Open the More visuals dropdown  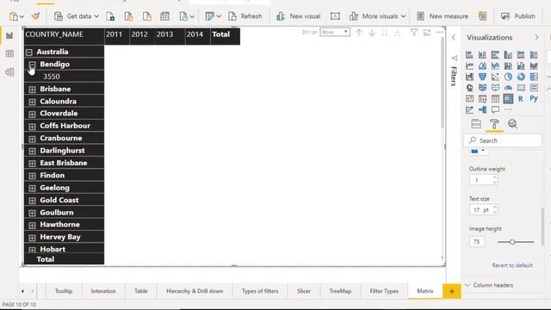click(404, 16)
